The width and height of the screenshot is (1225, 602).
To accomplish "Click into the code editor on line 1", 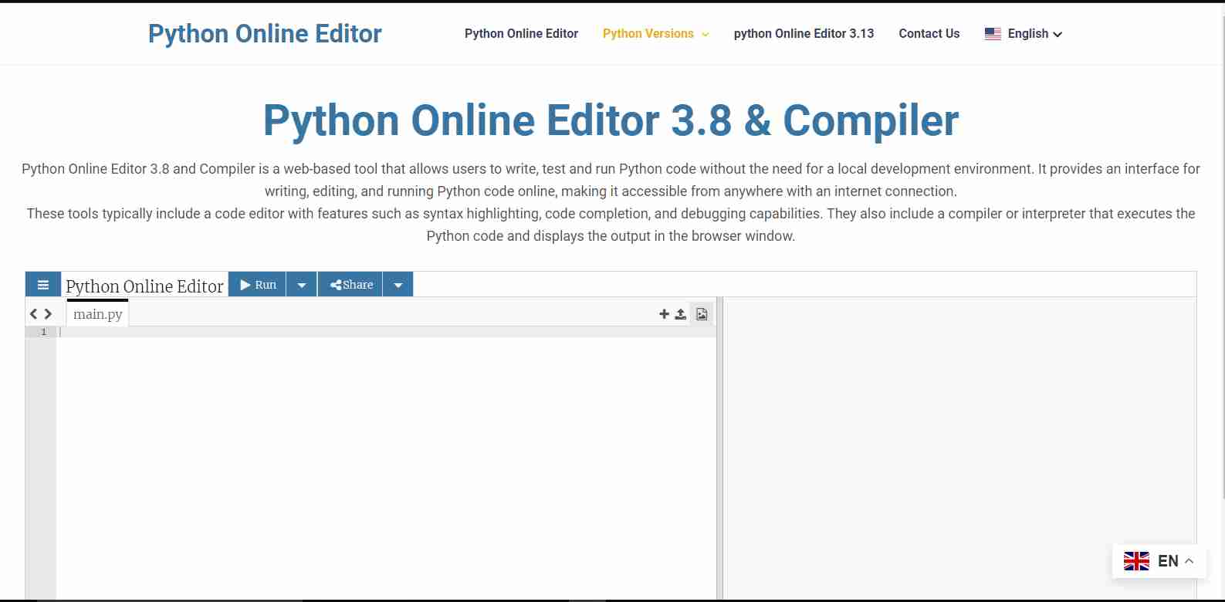I will click(386, 332).
